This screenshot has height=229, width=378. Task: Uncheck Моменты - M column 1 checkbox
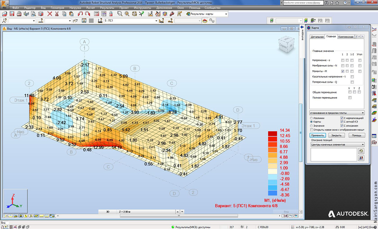pos(343,71)
